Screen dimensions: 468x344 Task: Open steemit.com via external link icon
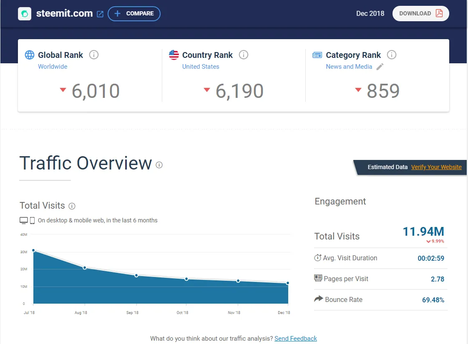(x=100, y=14)
